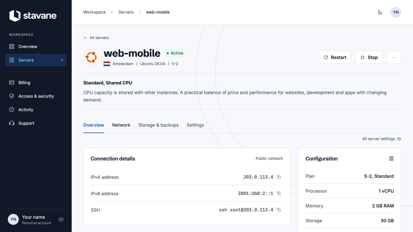Viewport: 413px width, 232px height.
Task: Click the Plan value S-2, Standard
Action: pos(379,176)
